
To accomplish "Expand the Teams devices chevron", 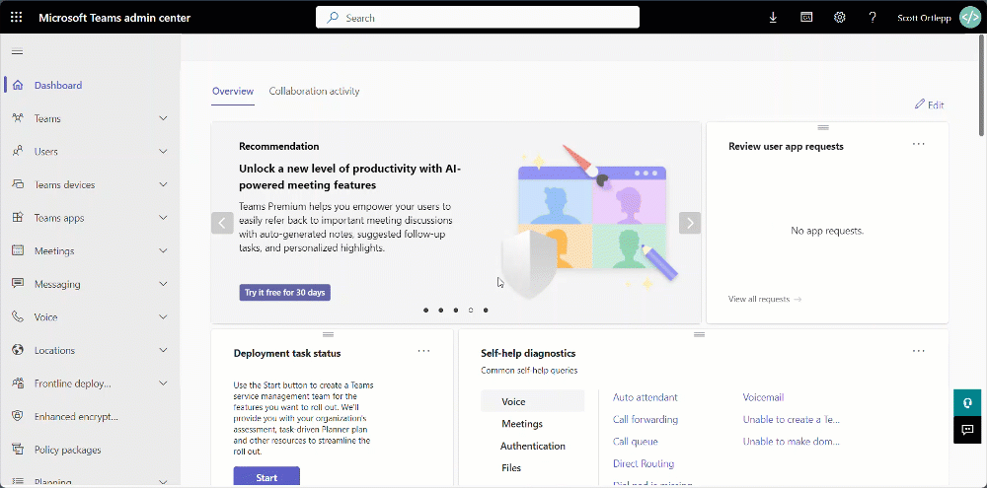I will tap(163, 185).
